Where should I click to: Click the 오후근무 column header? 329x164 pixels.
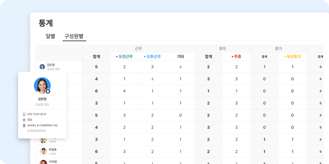click(x=152, y=57)
